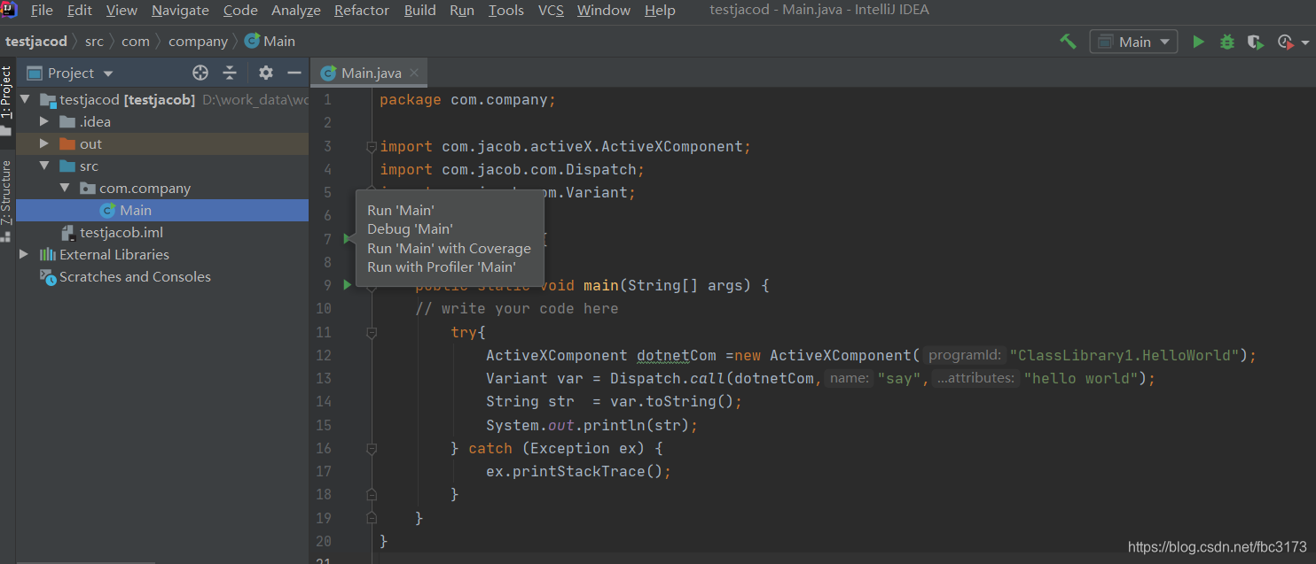Image resolution: width=1316 pixels, height=564 pixels.
Task: Click Main breadcrumb in navigation bar
Action: pyautogui.click(x=270, y=42)
